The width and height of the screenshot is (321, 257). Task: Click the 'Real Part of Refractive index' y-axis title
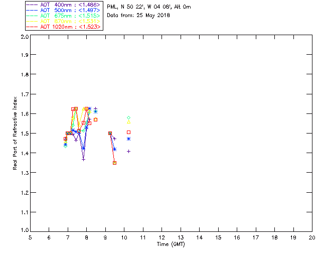[15, 133]
